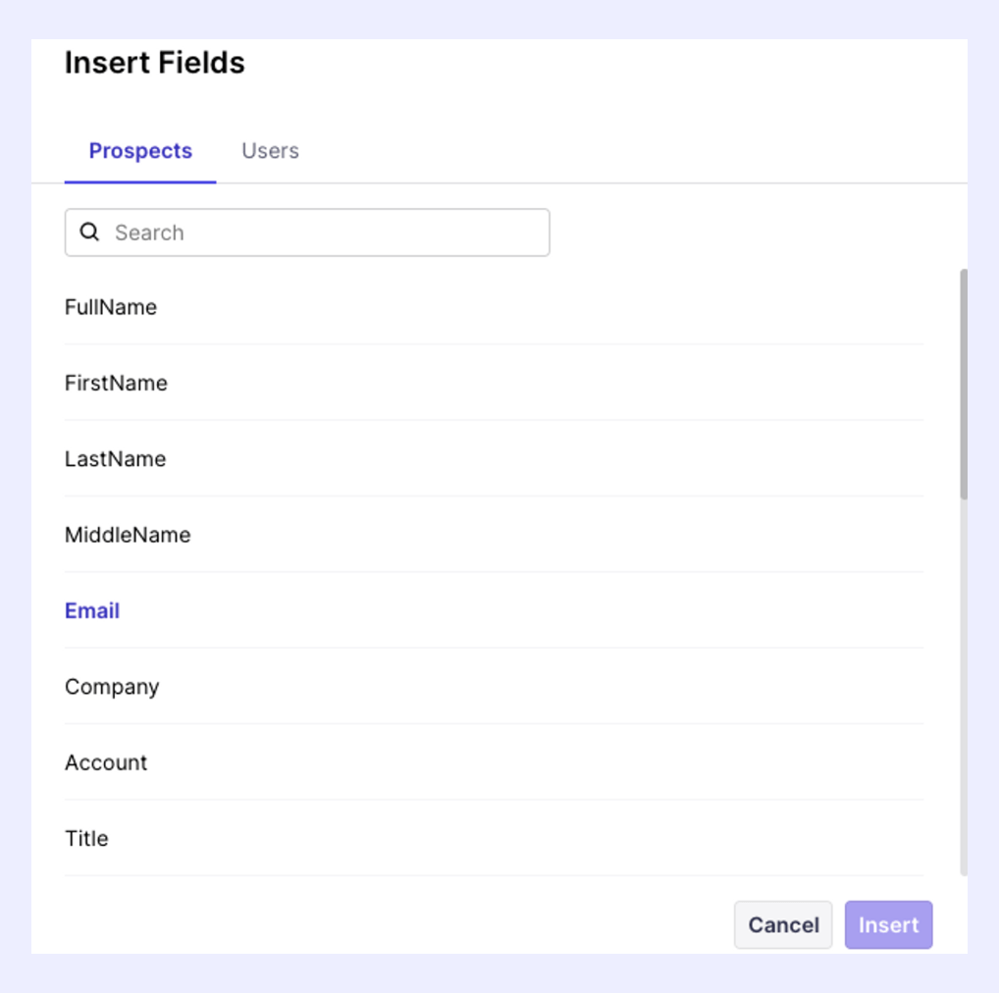Screen dimensions: 999x993
Task: Click the Insert Fields dialog heading
Action: (155, 63)
